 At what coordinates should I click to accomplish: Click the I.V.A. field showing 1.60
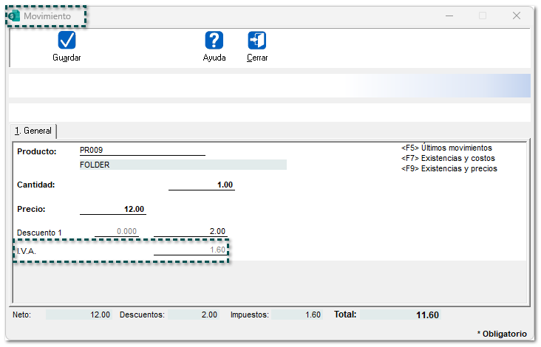coord(191,250)
